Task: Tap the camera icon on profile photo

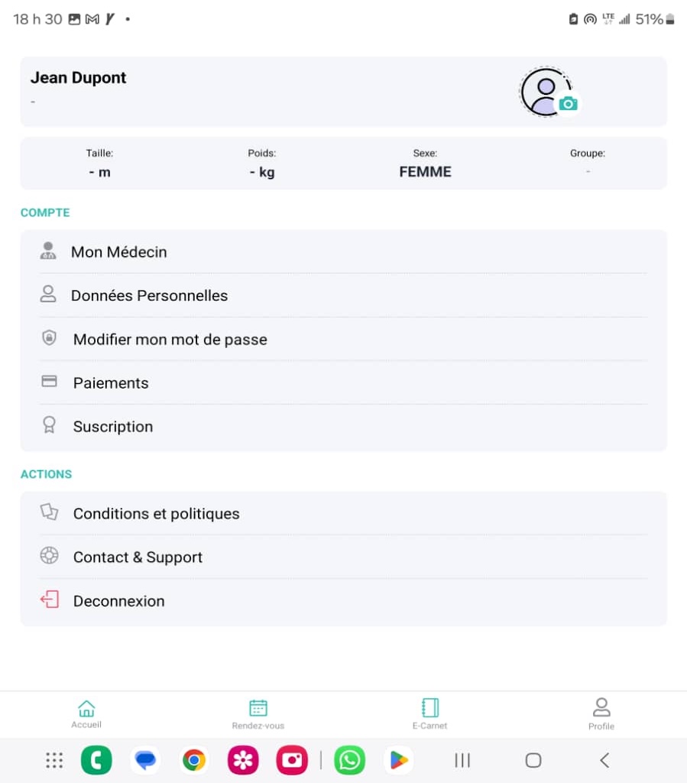Action: coord(567,103)
